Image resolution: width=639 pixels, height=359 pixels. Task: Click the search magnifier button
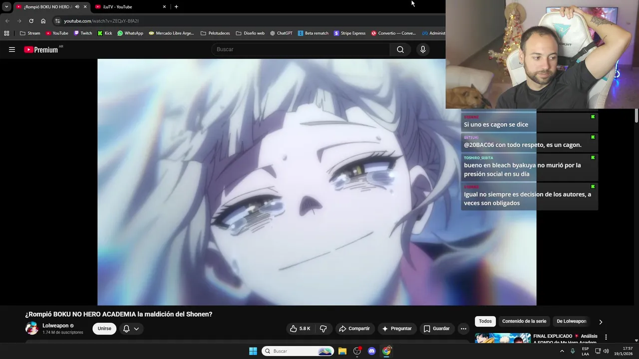click(400, 49)
